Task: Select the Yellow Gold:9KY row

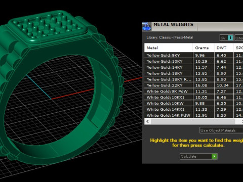Action: [194, 55]
